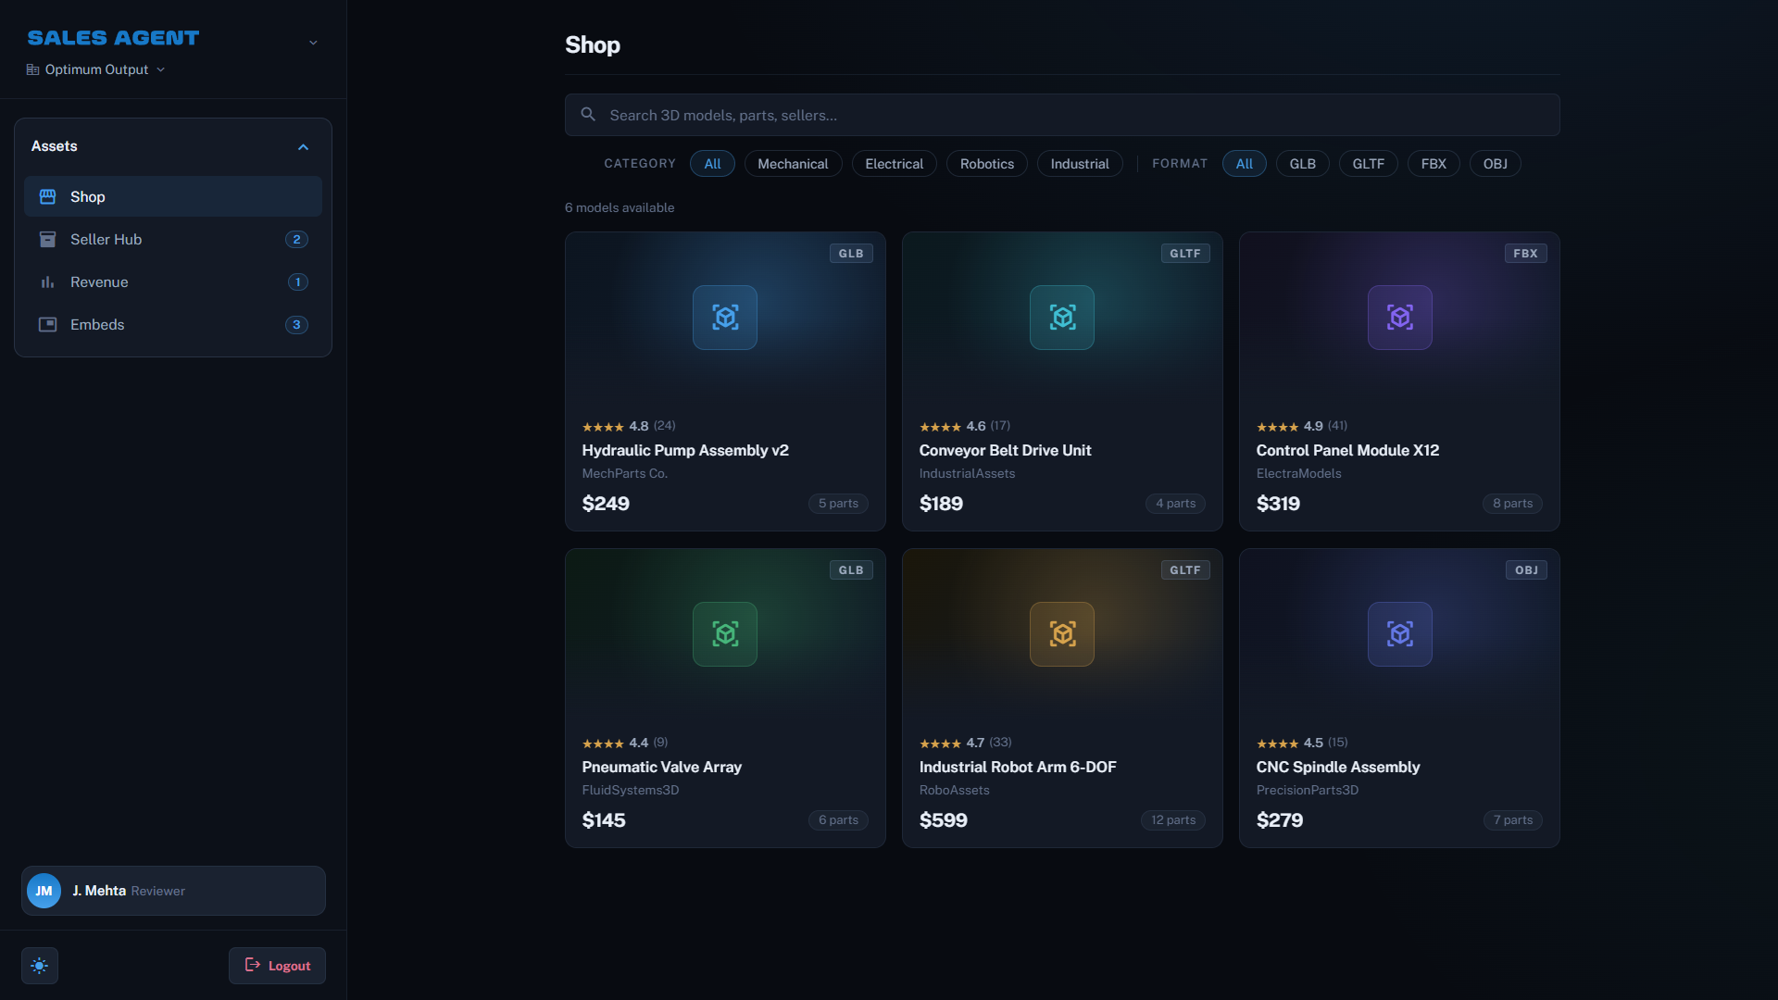Filter format by FBX

point(1434,164)
